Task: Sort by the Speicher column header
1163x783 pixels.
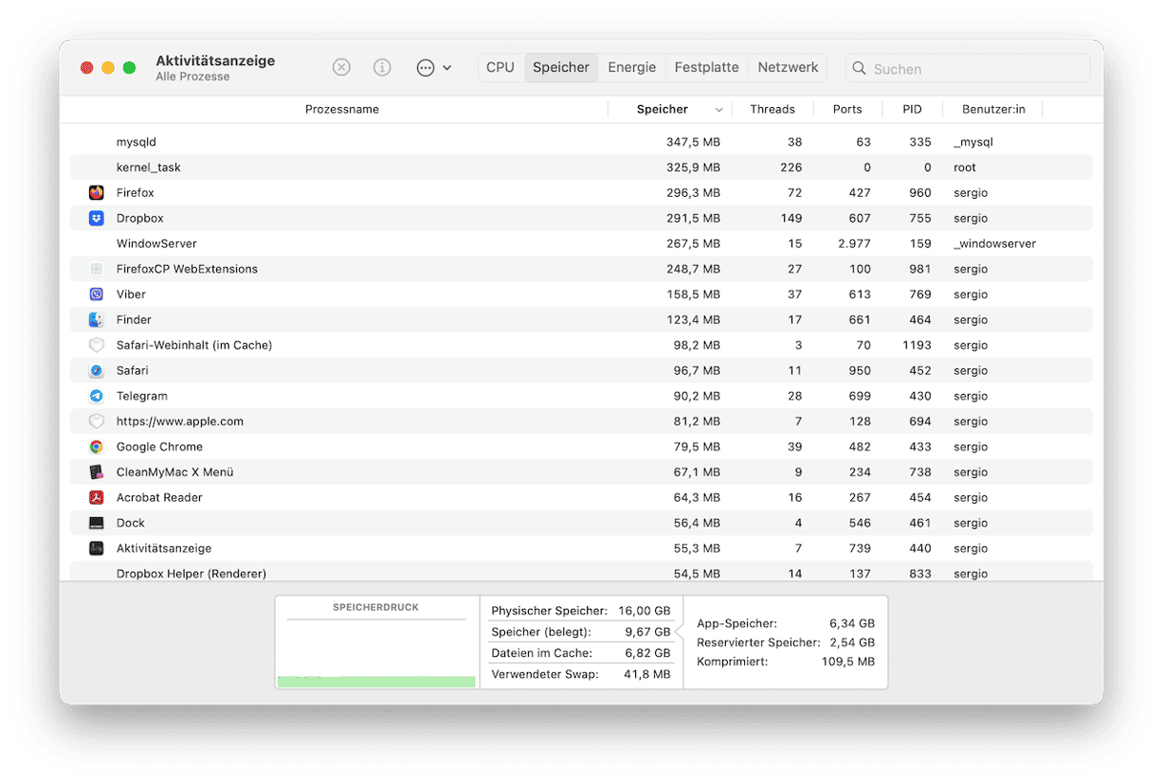Action: [x=662, y=109]
